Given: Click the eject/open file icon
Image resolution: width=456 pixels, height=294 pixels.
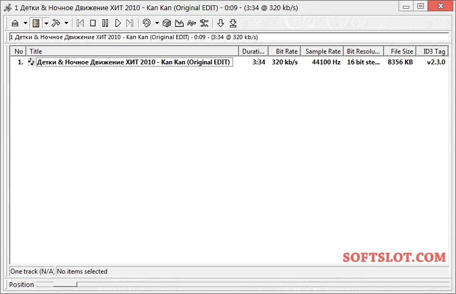Looking at the screenshot, I should (x=15, y=23).
